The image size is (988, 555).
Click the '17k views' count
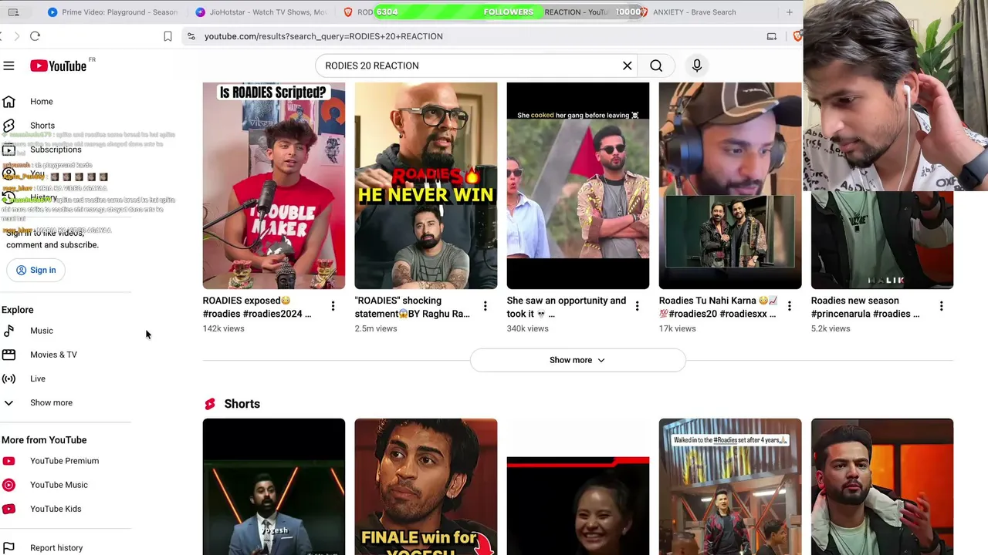pyautogui.click(x=678, y=328)
